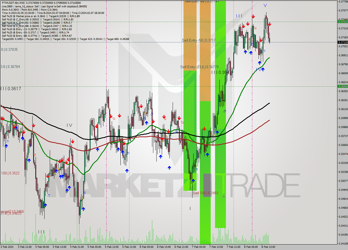Viewport: 348px width, 250px height.
Task: Click the 0.36659 price axis label
Action: click(343, 73)
